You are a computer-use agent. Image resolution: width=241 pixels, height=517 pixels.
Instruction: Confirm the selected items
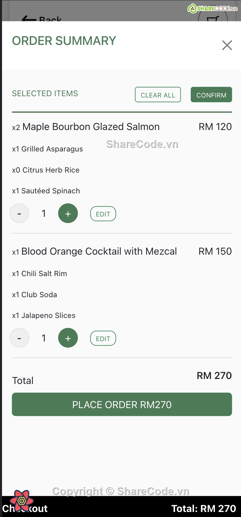click(x=211, y=95)
